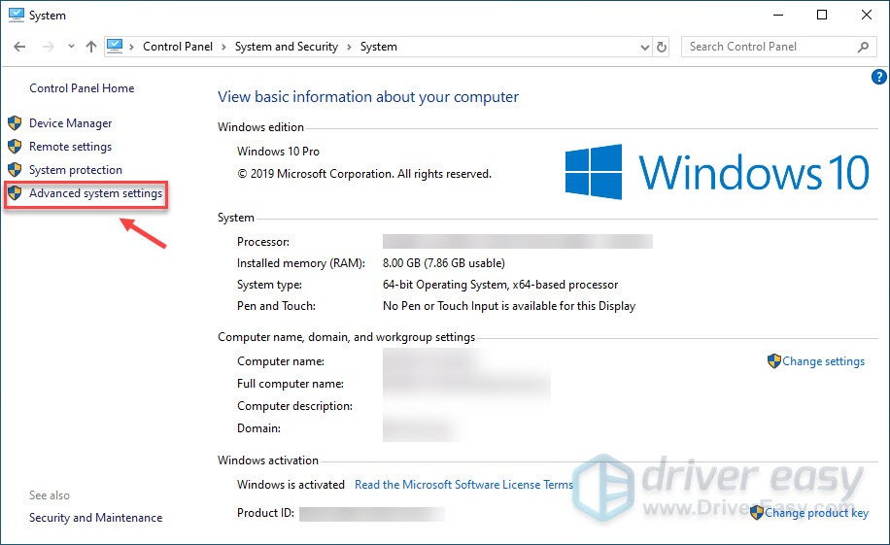Open Control Panel Home
890x545 pixels.
(x=82, y=88)
